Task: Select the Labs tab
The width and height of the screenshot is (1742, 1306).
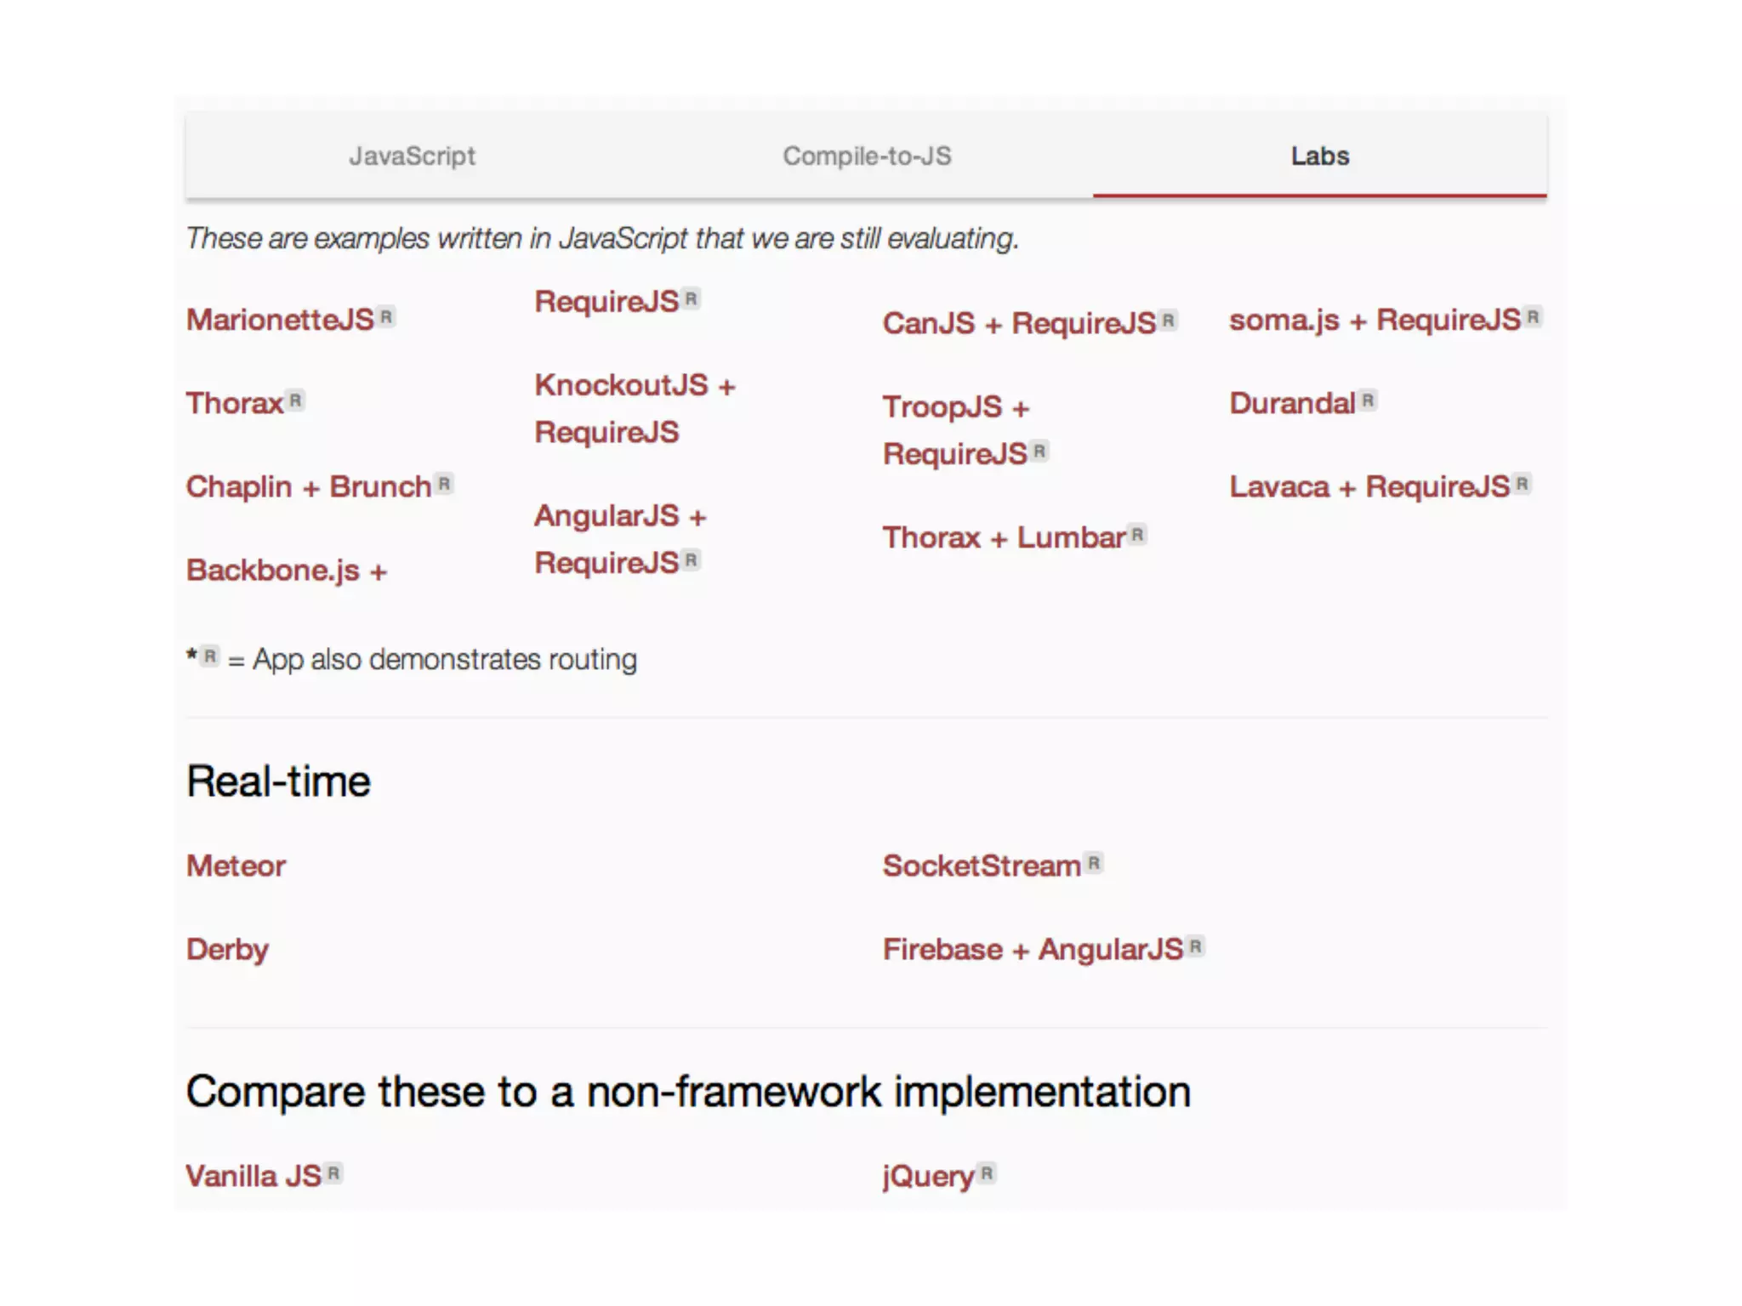Action: (x=1319, y=156)
